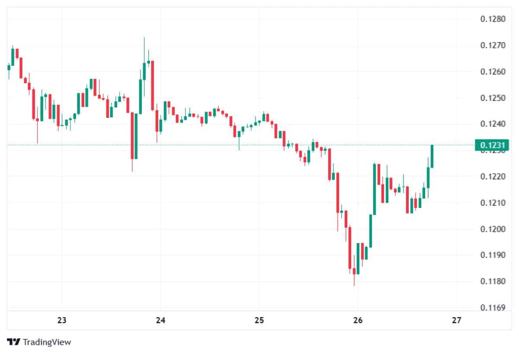The width and height of the screenshot is (519, 354).
Task: Click date label 24 on time axis
Action: pos(160,321)
